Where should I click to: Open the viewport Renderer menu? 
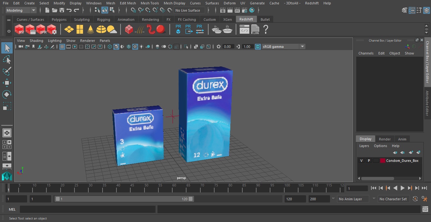(87, 41)
